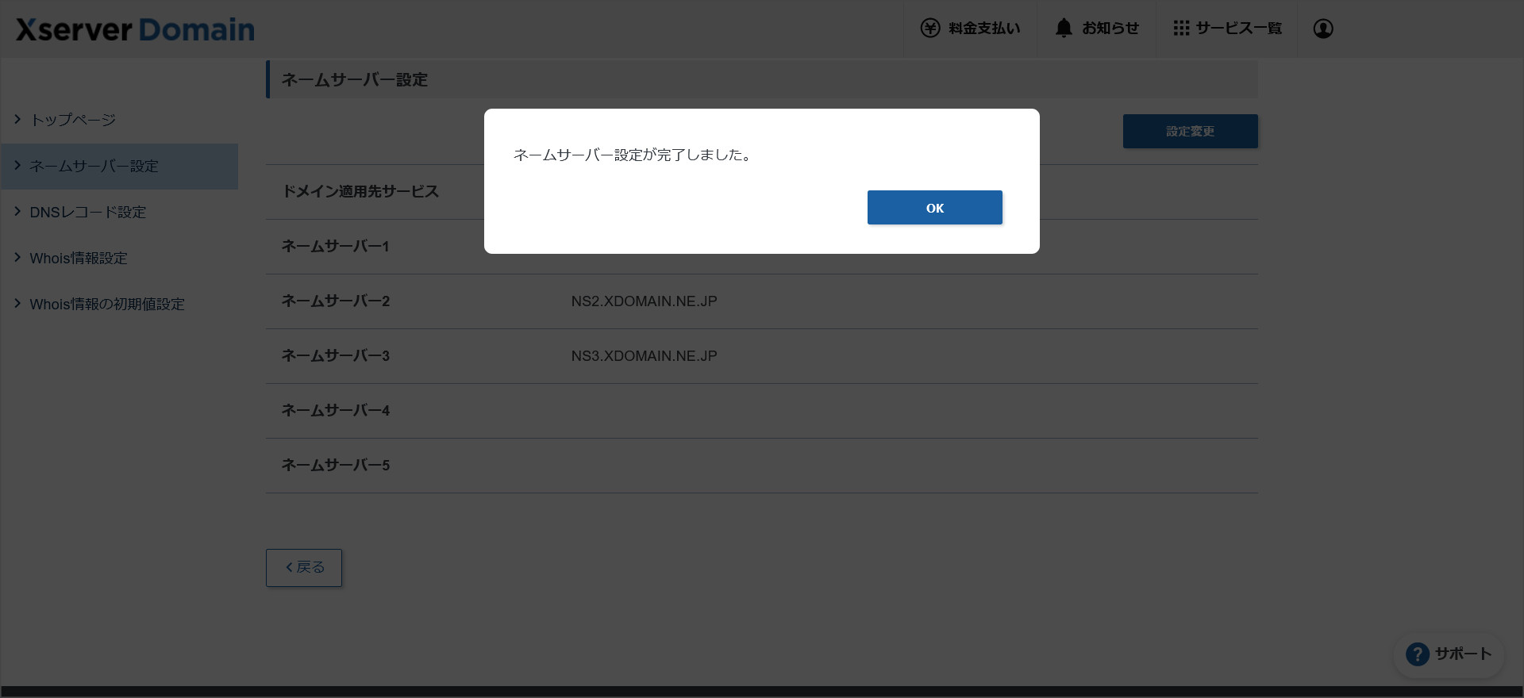Go back with the 戻る button

[x=304, y=568]
